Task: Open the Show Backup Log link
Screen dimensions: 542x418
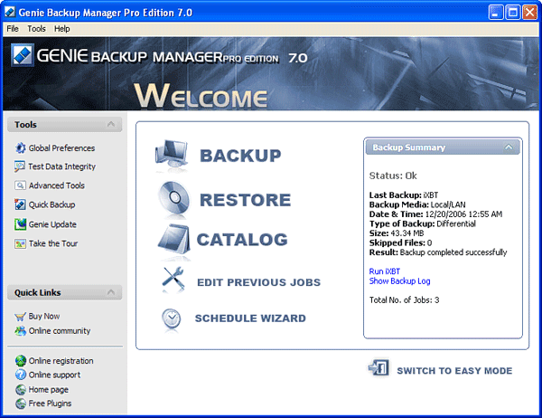Action: coord(399,281)
